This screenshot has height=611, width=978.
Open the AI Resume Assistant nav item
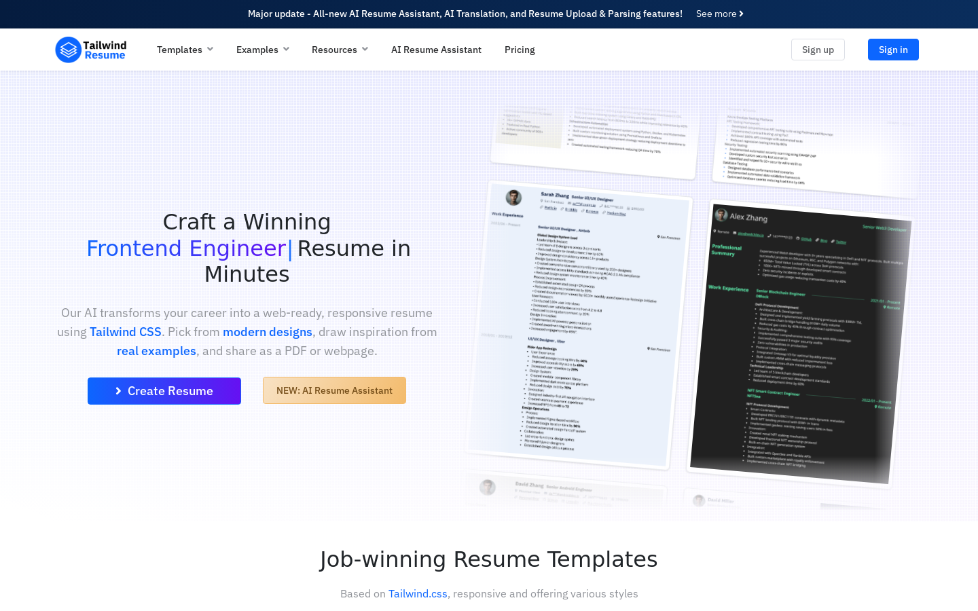tap(436, 50)
